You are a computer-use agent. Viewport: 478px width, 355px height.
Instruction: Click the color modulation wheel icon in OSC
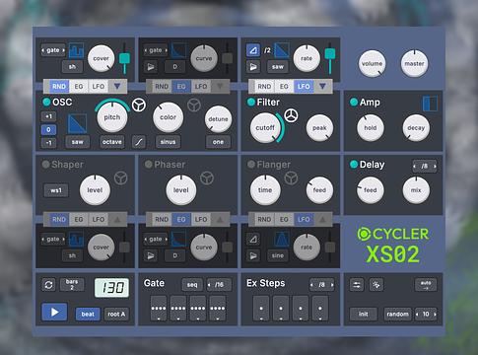click(194, 106)
